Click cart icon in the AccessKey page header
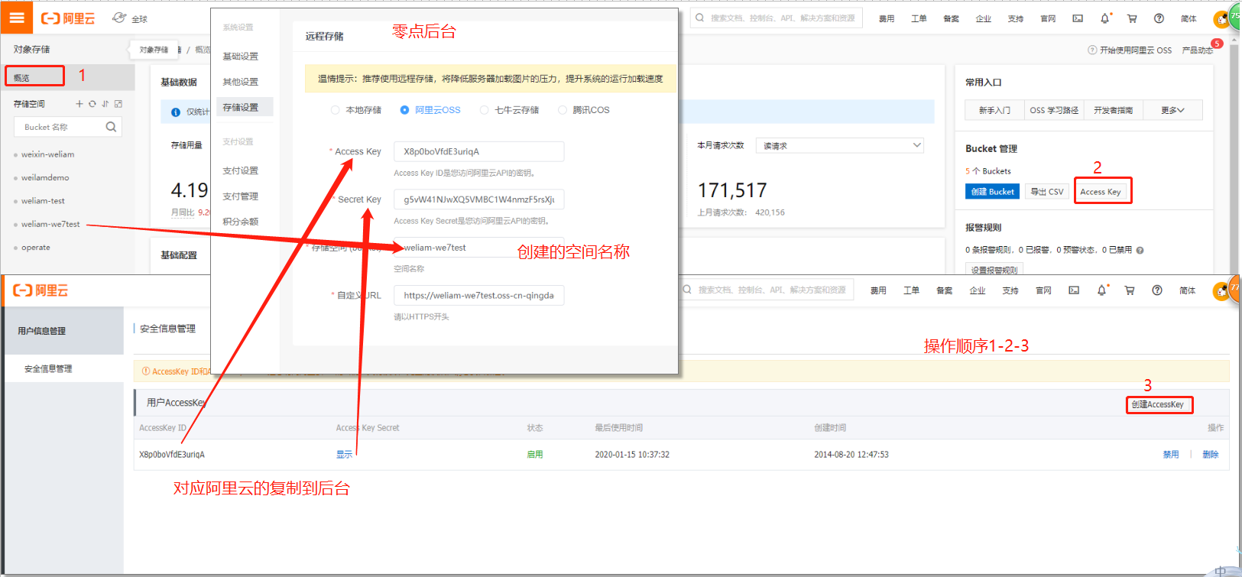Viewport: 1242px width, 577px height. [x=1129, y=290]
